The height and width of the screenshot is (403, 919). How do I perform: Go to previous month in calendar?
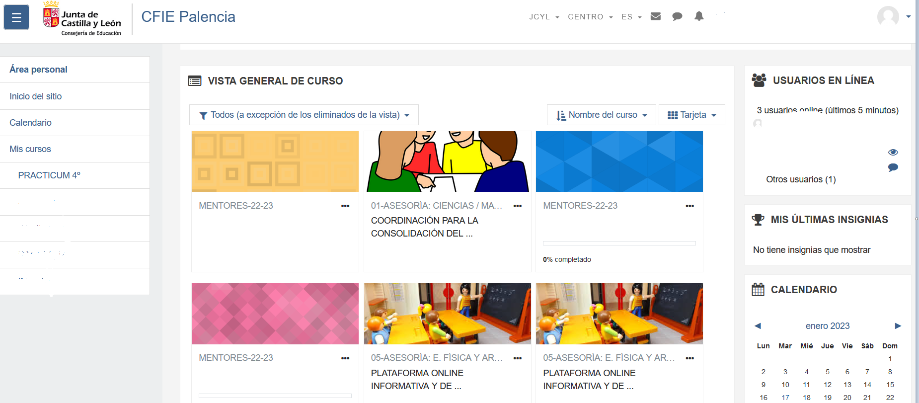(x=758, y=326)
